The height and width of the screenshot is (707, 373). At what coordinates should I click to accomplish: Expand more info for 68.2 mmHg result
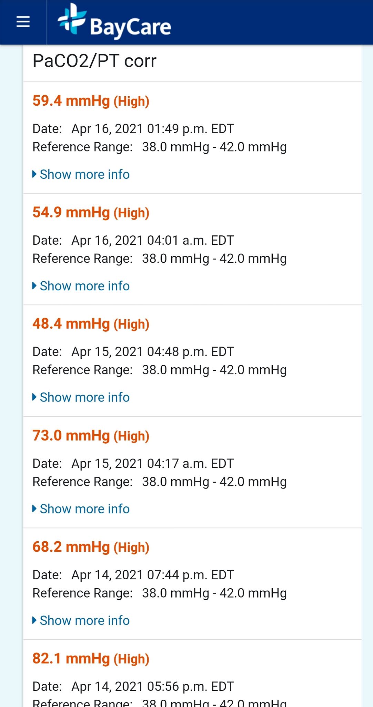pyautogui.click(x=81, y=620)
